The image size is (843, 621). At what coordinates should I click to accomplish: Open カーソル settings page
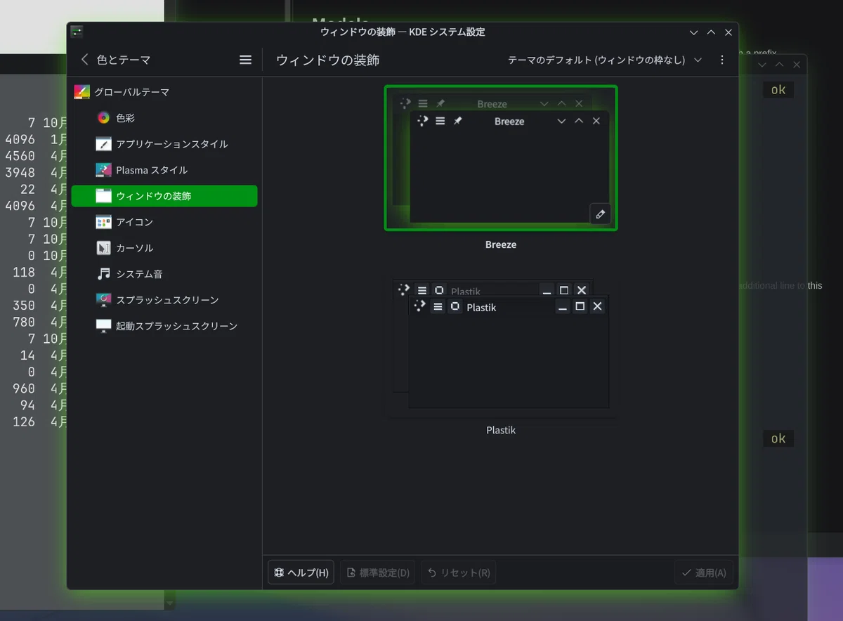pos(164,248)
